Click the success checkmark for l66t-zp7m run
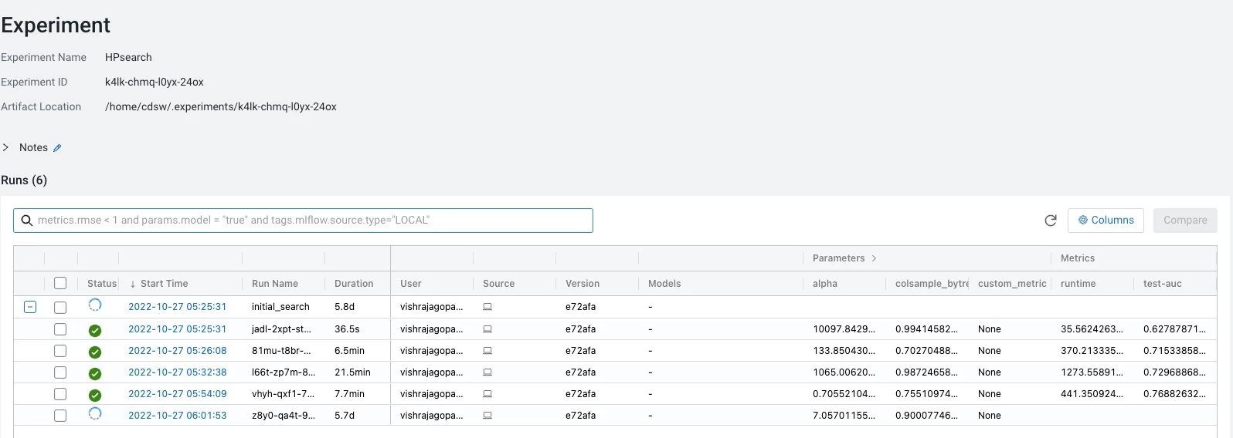Viewport: 1233px width, 438px height. click(x=95, y=373)
